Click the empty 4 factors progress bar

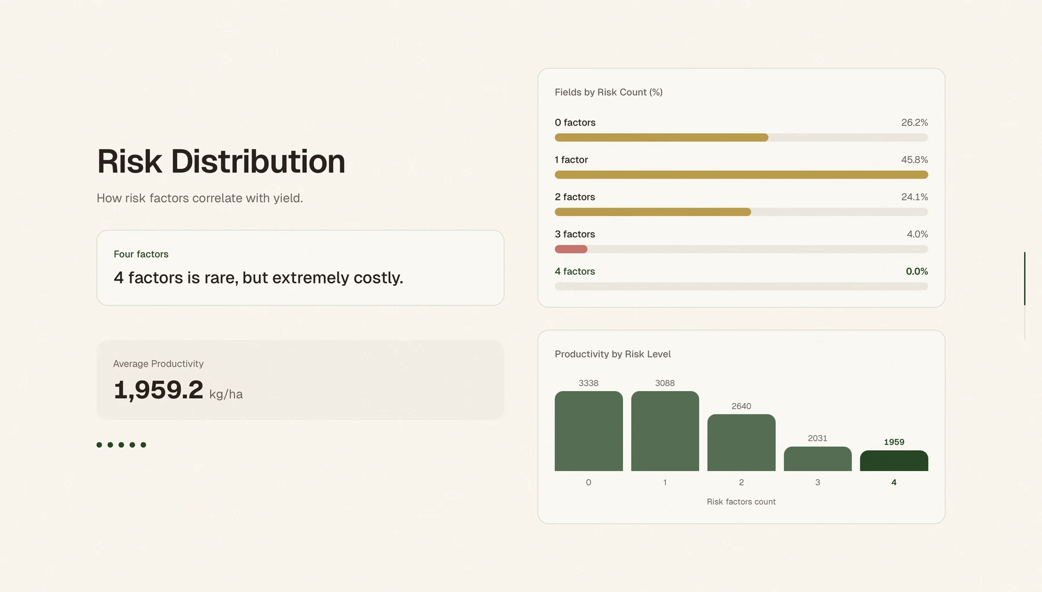point(741,286)
